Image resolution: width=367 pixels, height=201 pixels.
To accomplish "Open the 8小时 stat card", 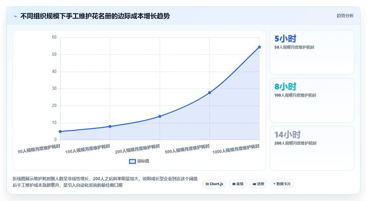I will 312,100.
